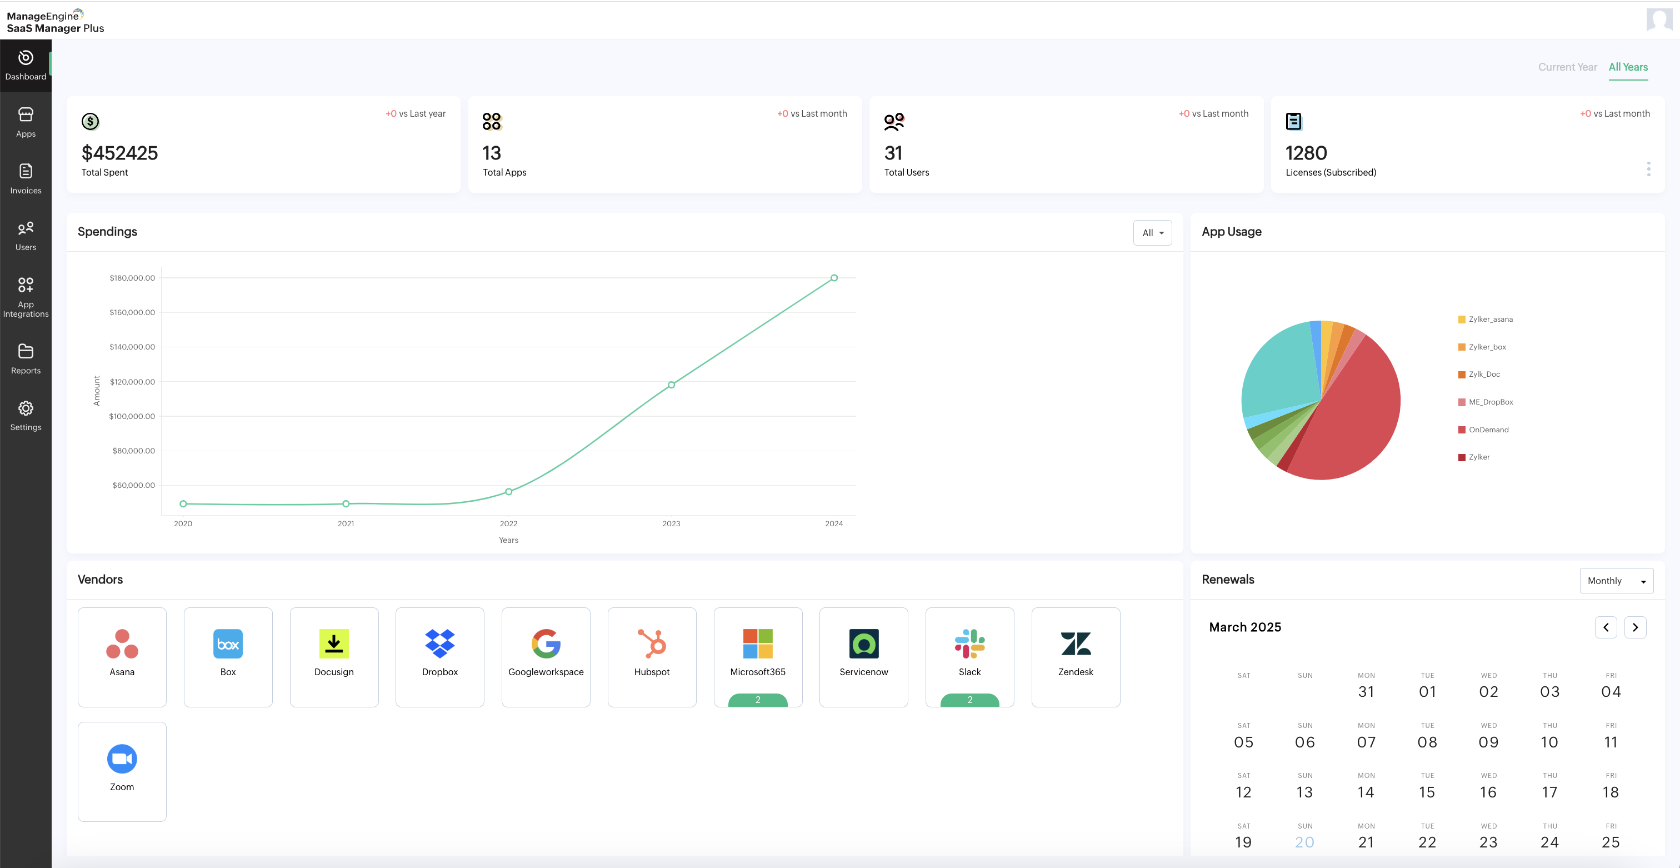Switch to the Current Year tab
This screenshot has height=868, width=1680.
pyautogui.click(x=1568, y=67)
